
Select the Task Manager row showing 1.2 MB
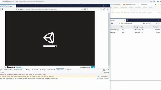point(135,32)
